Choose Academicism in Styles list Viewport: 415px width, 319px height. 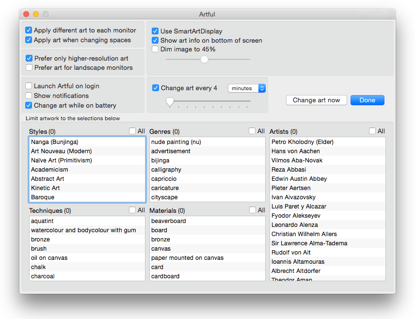point(87,170)
